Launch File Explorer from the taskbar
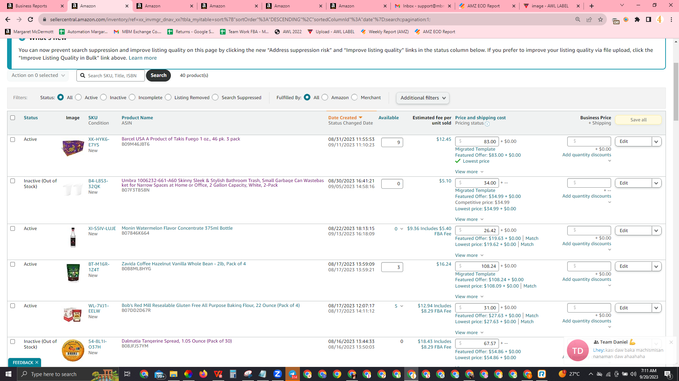The image size is (679, 381). coord(173,374)
